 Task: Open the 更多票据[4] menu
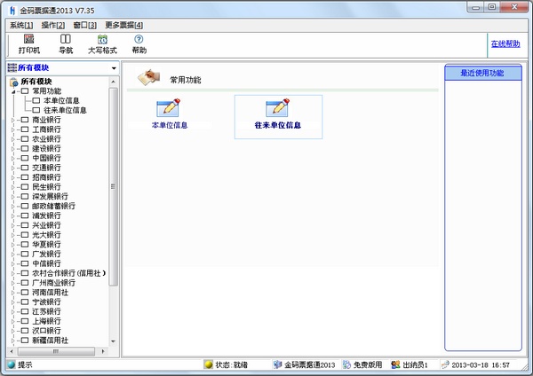point(123,25)
